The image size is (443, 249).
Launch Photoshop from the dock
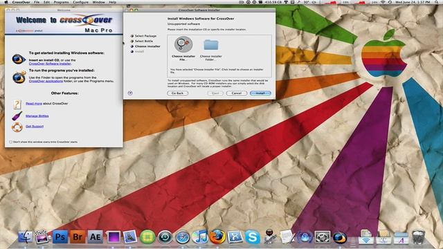pos(60,237)
